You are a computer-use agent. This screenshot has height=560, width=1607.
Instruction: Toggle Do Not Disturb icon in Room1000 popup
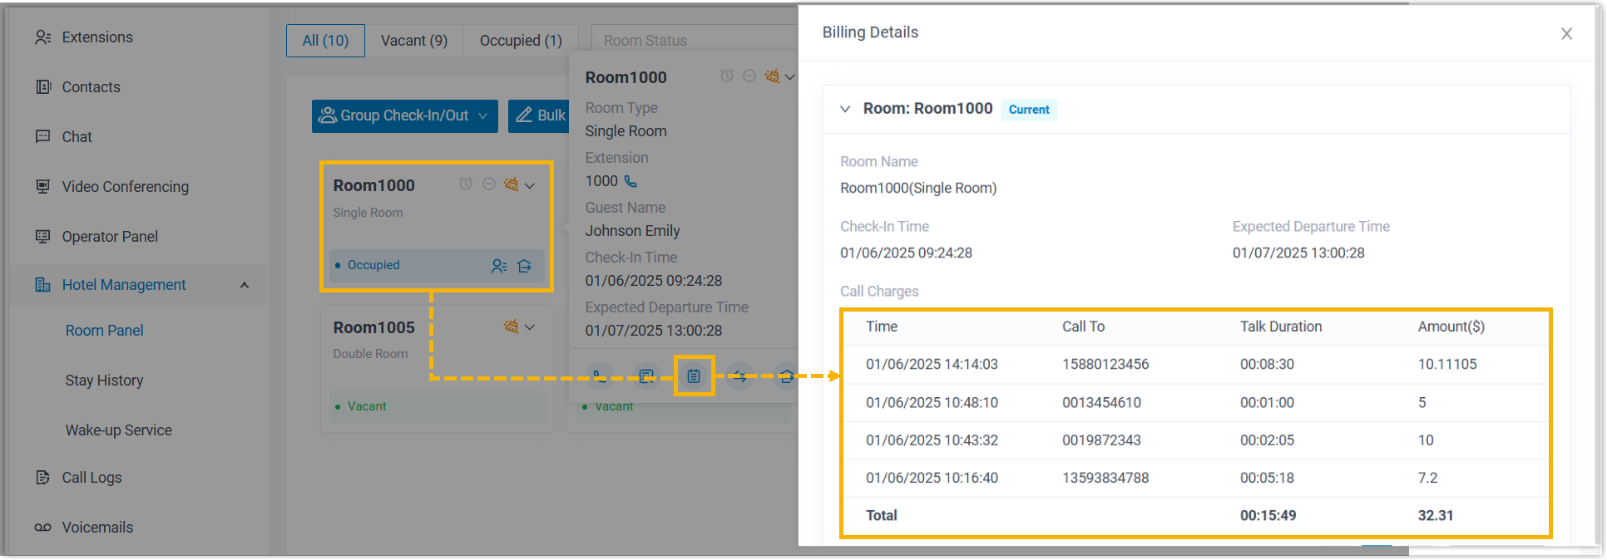pos(749,76)
